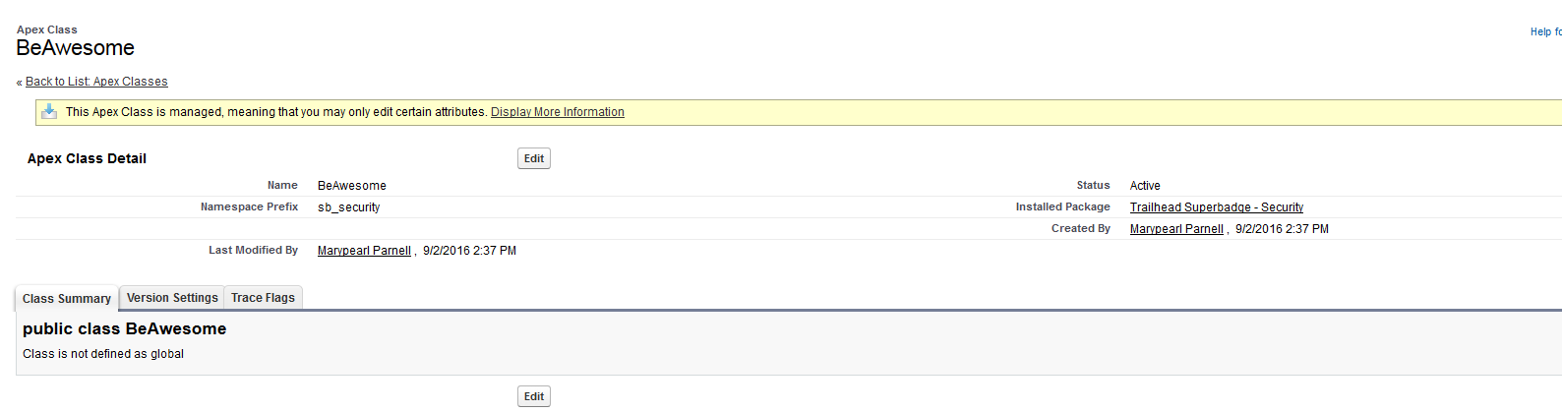
Task: Click the managed Apex Class notice text
Action: click(275, 112)
